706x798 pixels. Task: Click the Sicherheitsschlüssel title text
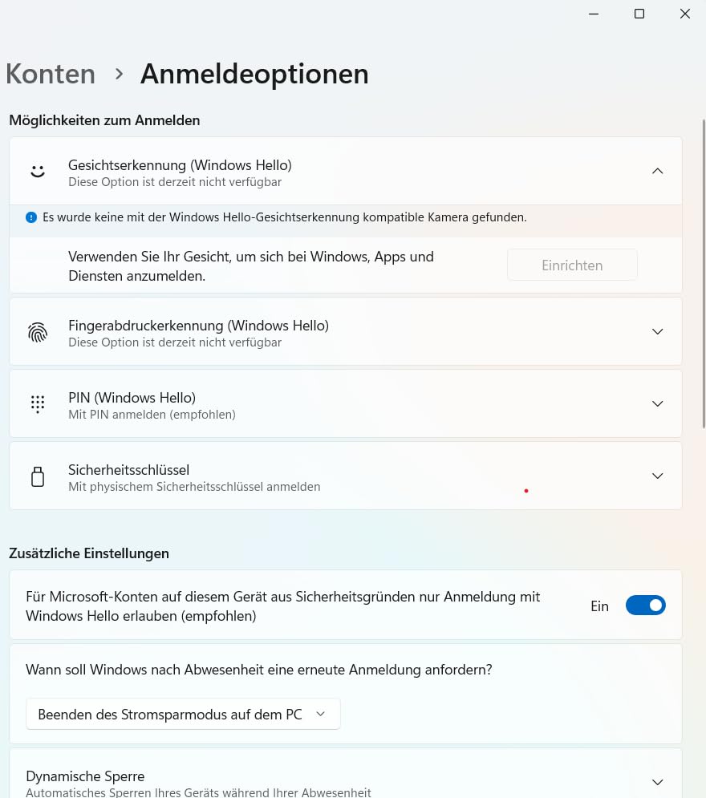pyautogui.click(x=129, y=470)
